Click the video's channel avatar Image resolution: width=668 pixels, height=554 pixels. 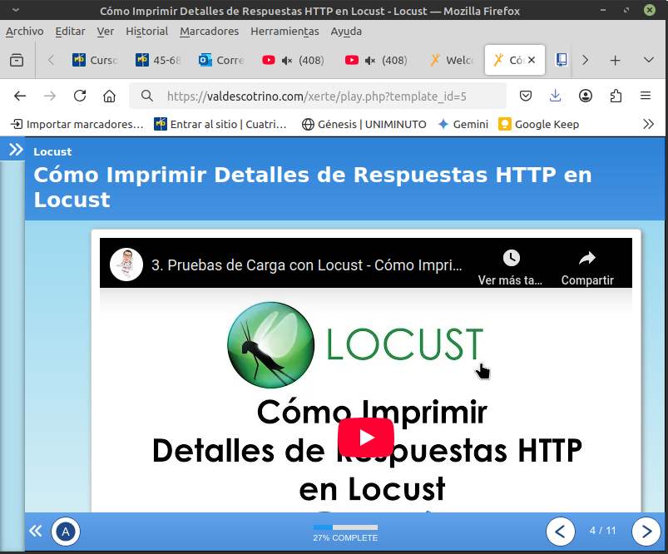tap(126, 265)
